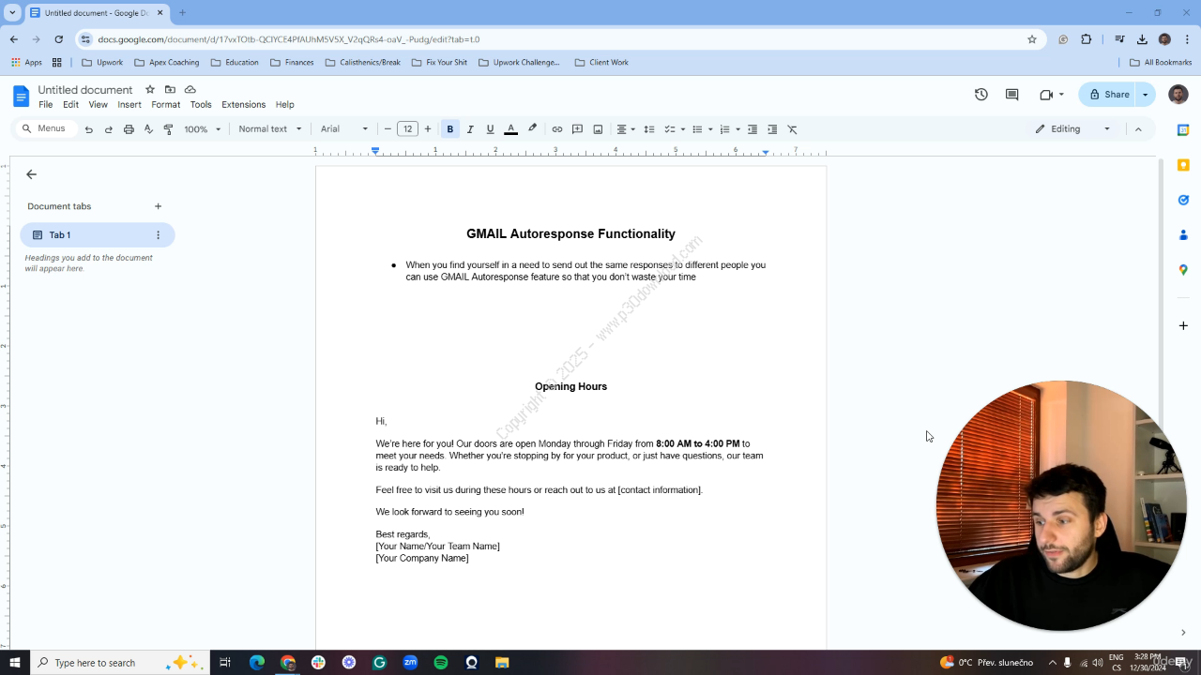Click the Share button
The height and width of the screenshot is (675, 1201).
1108,95
